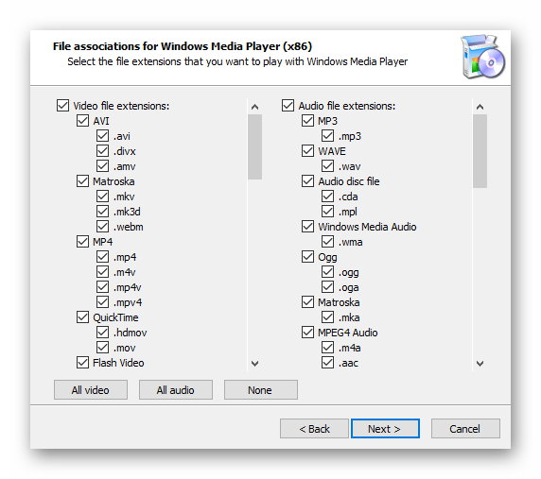Click the video list scrollbar thumb
Viewport: 541px width, 479px height.
(x=255, y=147)
